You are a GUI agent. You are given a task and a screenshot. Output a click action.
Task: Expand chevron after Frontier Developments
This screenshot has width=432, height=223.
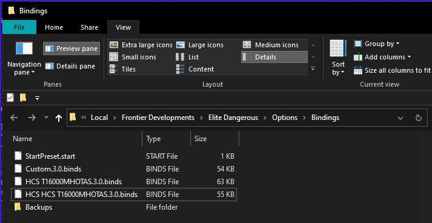[202, 118]
